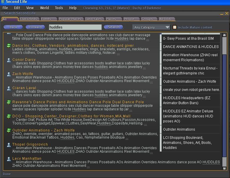Click the place icon next to DCO Shopping
This screenshot has width=230, height=178.
pos(9,117)
